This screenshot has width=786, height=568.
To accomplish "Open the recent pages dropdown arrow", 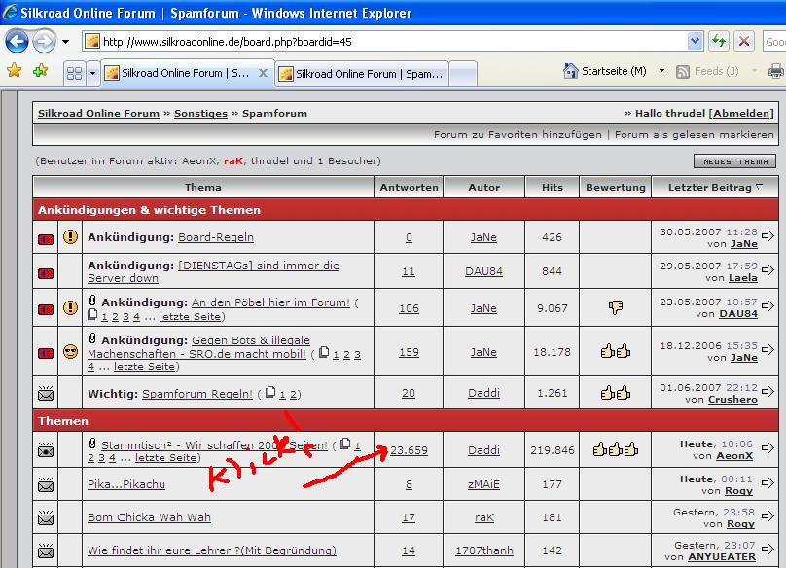I will click(66, 42).
